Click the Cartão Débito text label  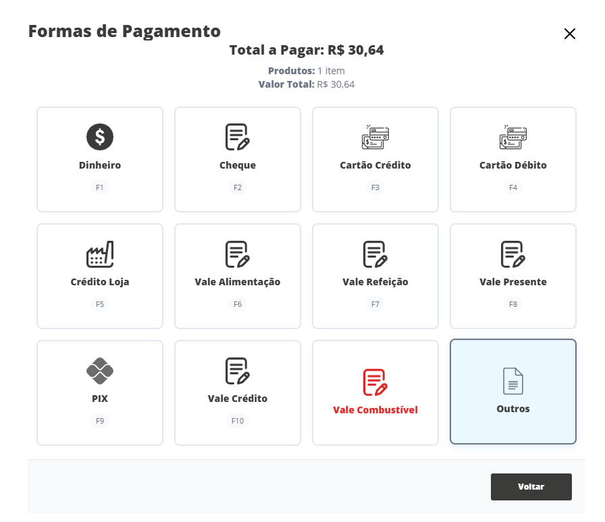(x=512, y=165)
